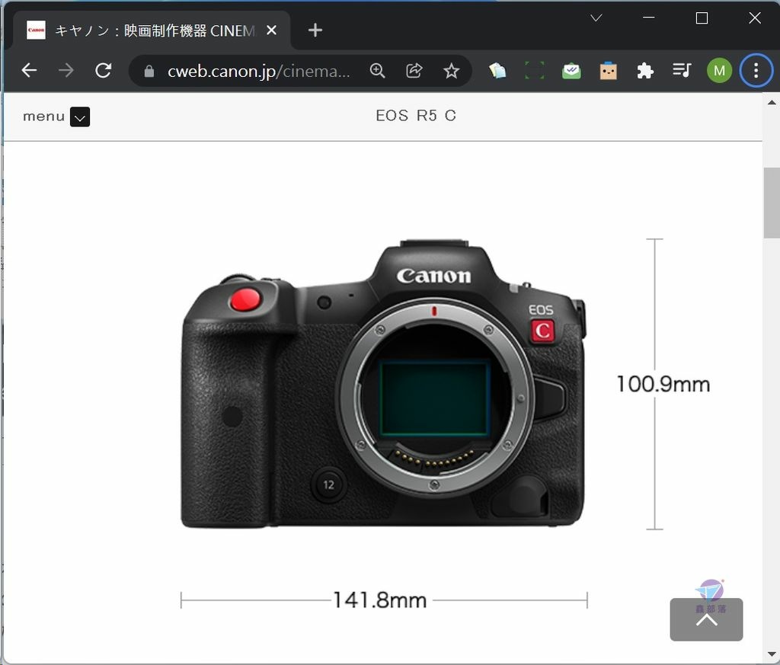Select the Canon CINEMA browser tab
780x665 pixels.
pos(151,30)
